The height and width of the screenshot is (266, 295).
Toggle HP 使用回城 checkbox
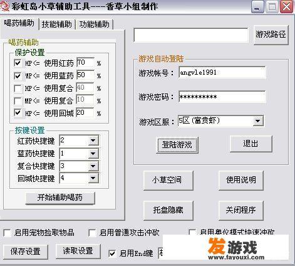coord(18,113)
